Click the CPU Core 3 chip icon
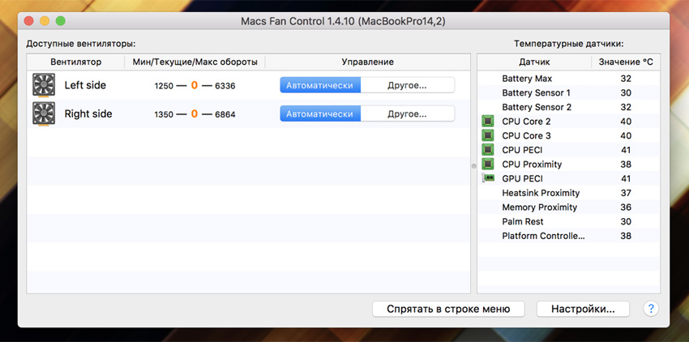This screenshot has height=342, width=689. click(x=488, y=135)
